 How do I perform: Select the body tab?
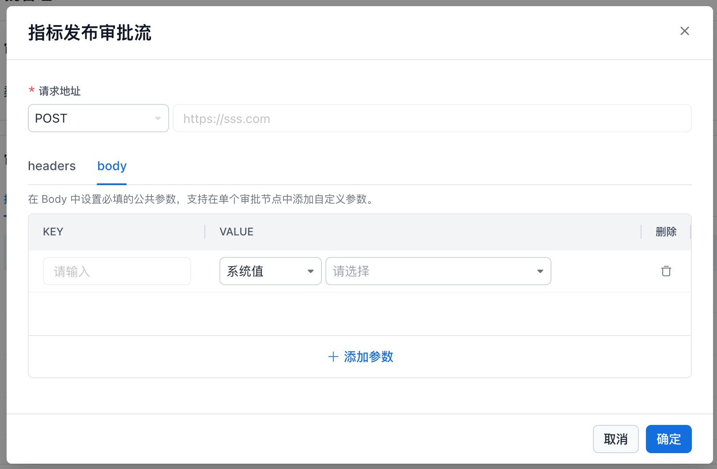click(112, 166)
